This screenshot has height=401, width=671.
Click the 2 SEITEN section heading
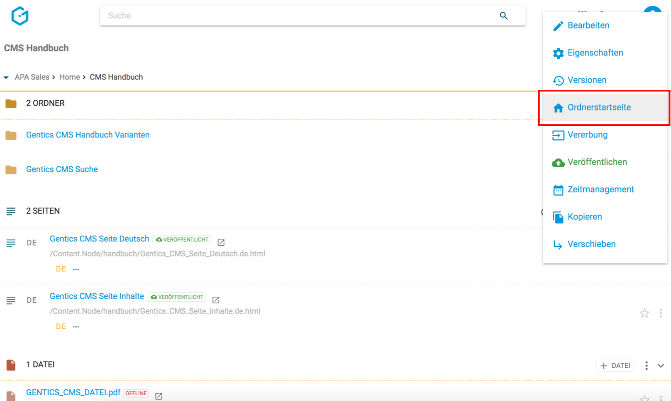tap(43, 211)
